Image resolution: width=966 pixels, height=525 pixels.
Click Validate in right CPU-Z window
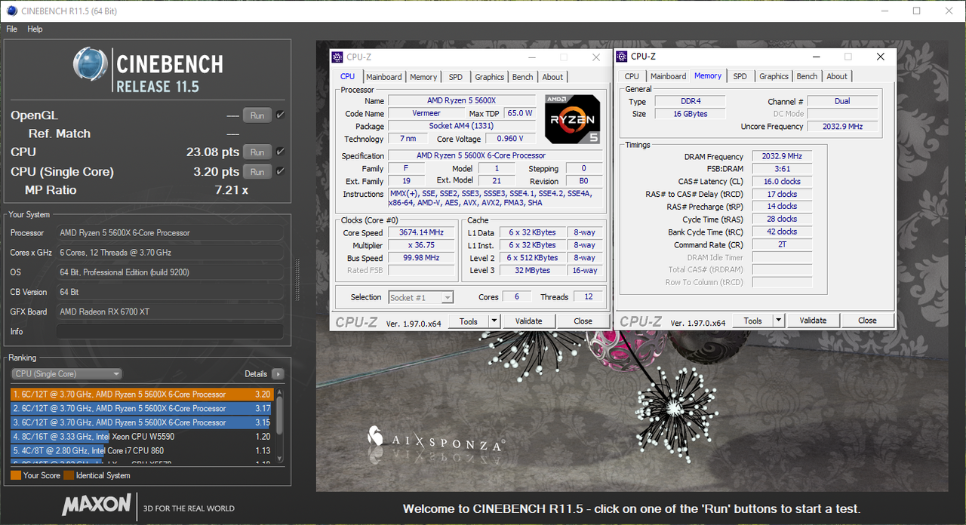[x=813, y=321]
